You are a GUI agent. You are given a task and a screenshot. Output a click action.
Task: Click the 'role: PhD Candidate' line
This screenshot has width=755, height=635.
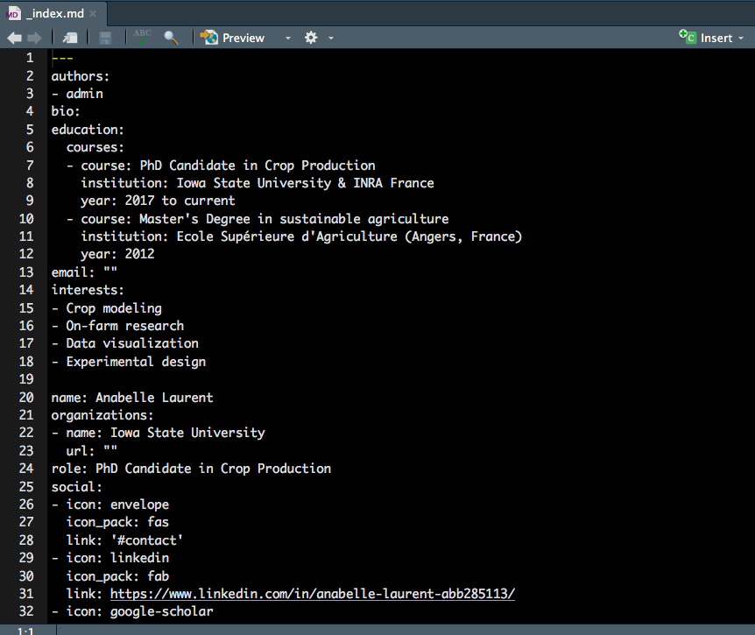click(191, 469)
